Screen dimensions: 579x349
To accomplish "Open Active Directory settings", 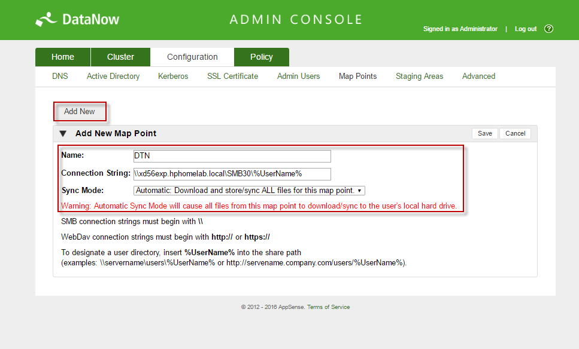I will (x=113, y=76).
